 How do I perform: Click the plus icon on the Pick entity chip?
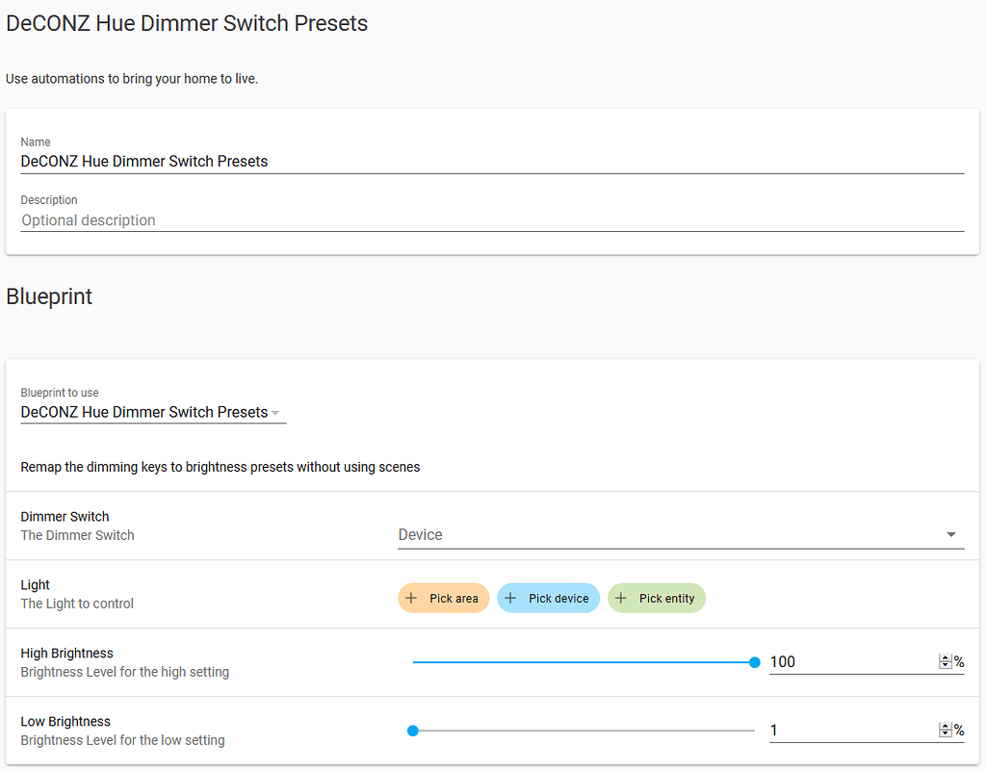click(622, 598)
